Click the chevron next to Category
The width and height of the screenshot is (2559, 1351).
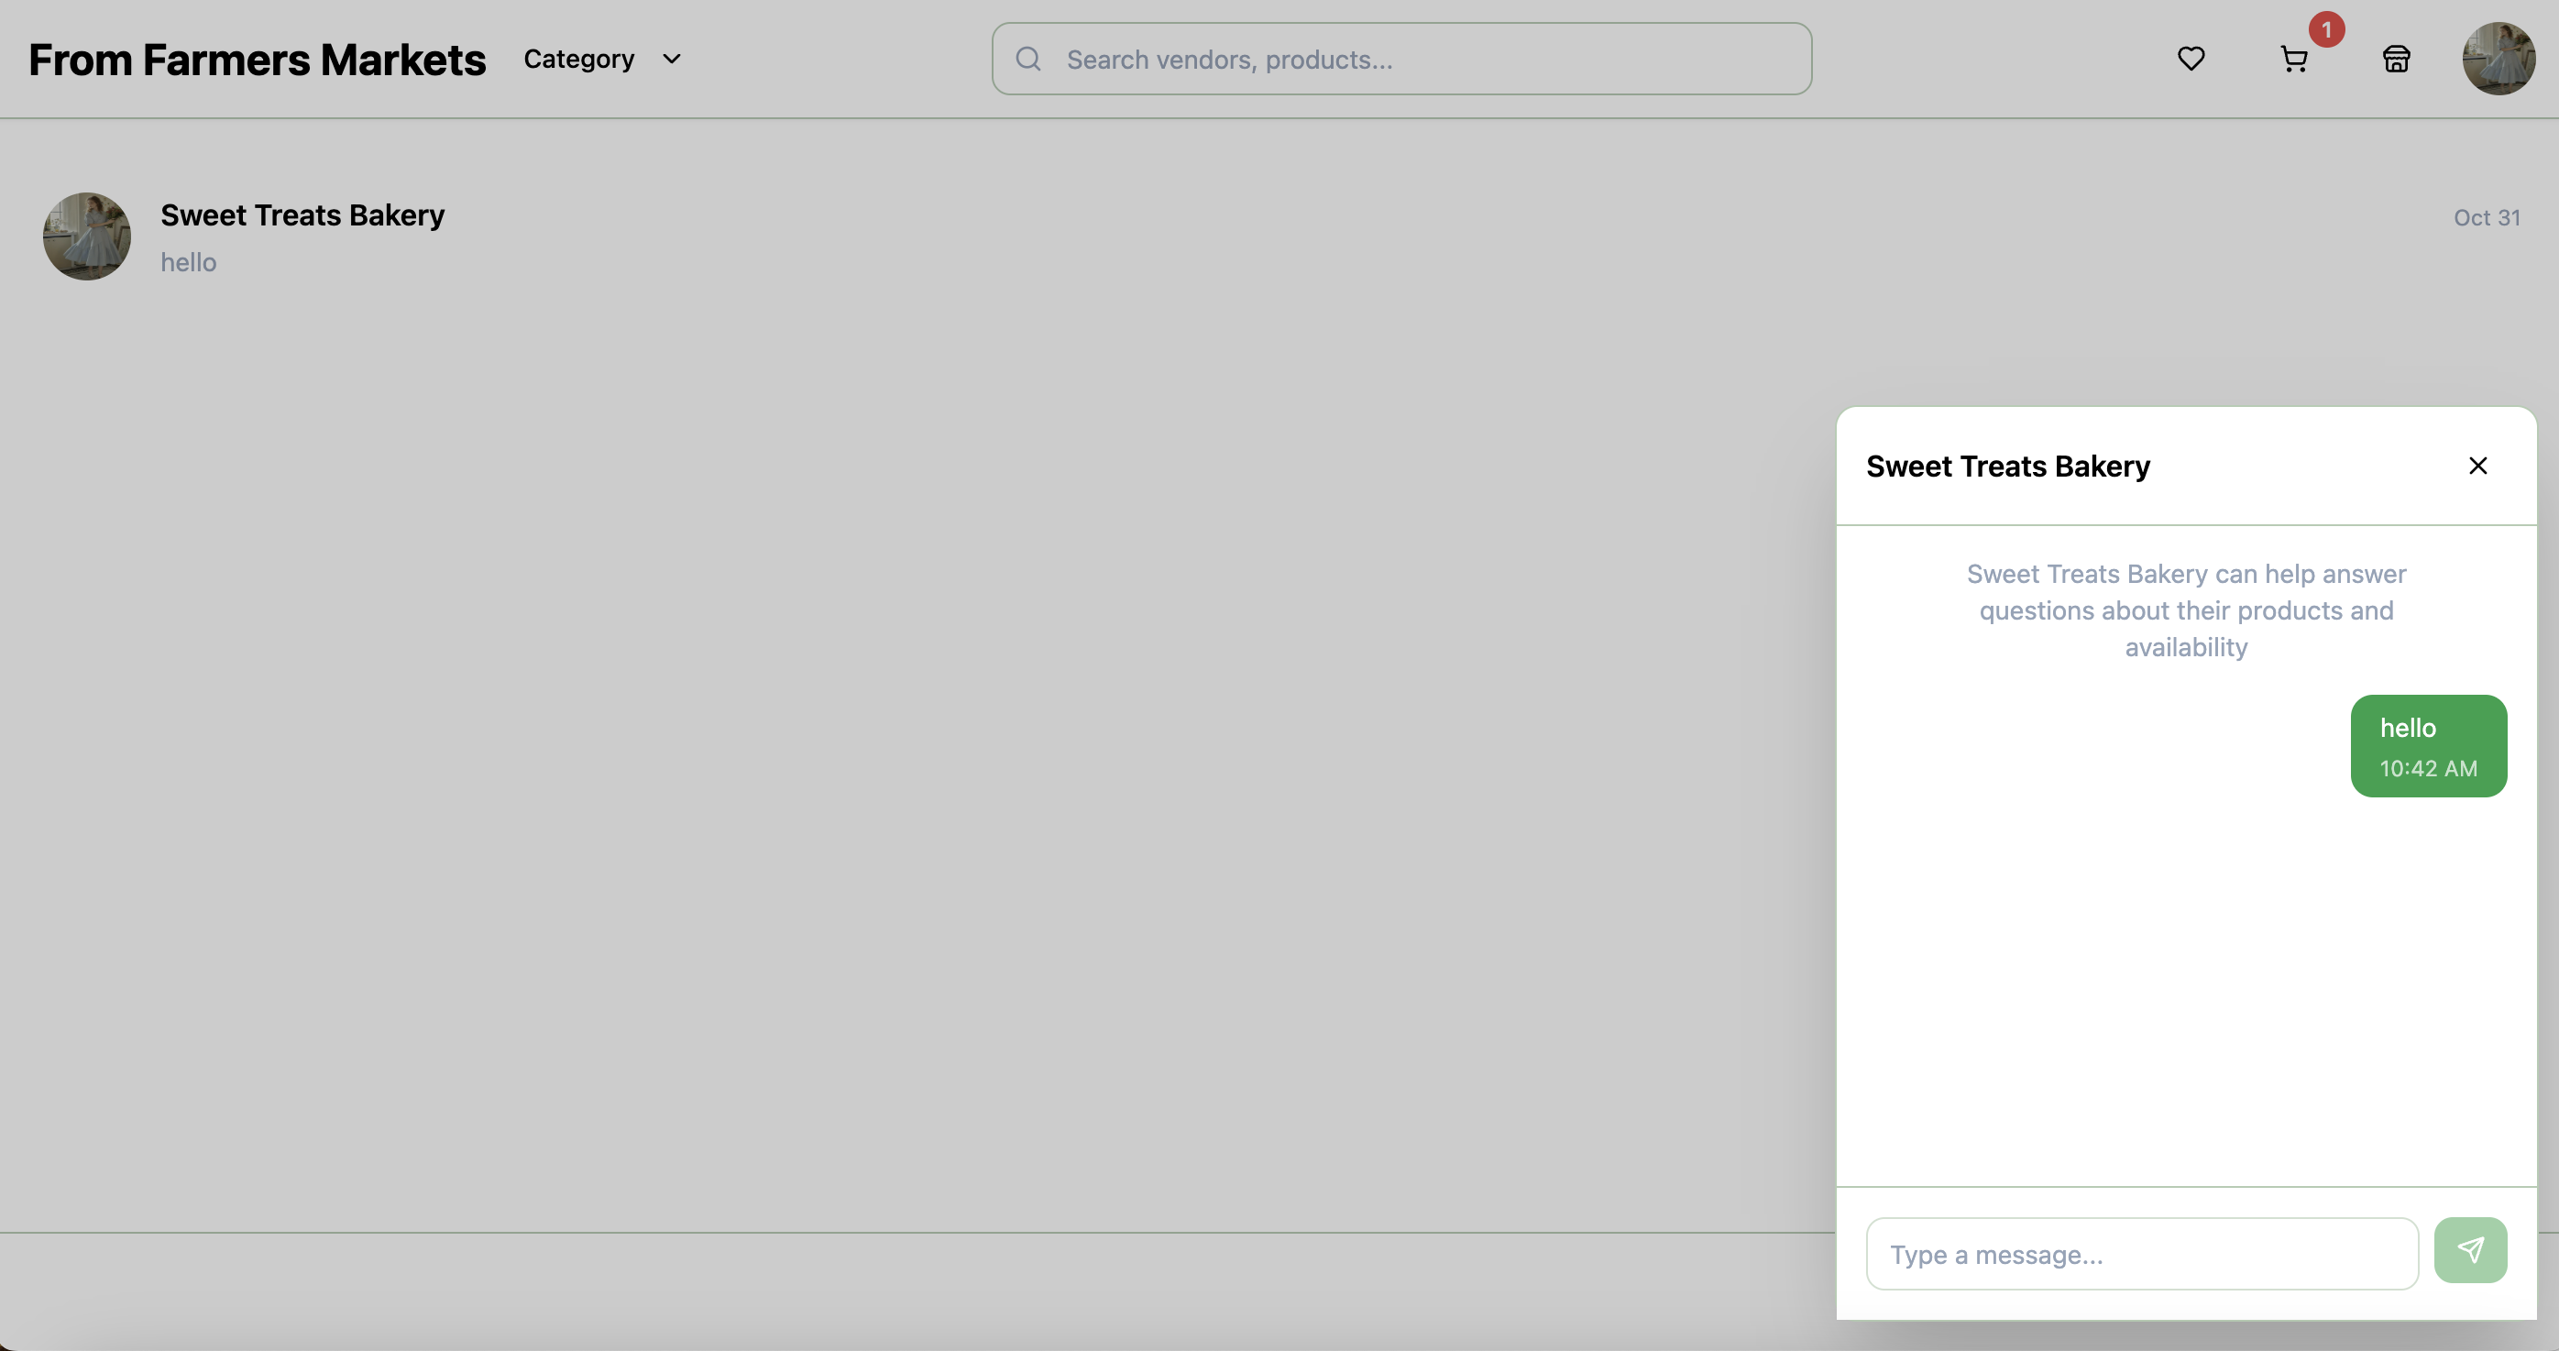[672, 59]
